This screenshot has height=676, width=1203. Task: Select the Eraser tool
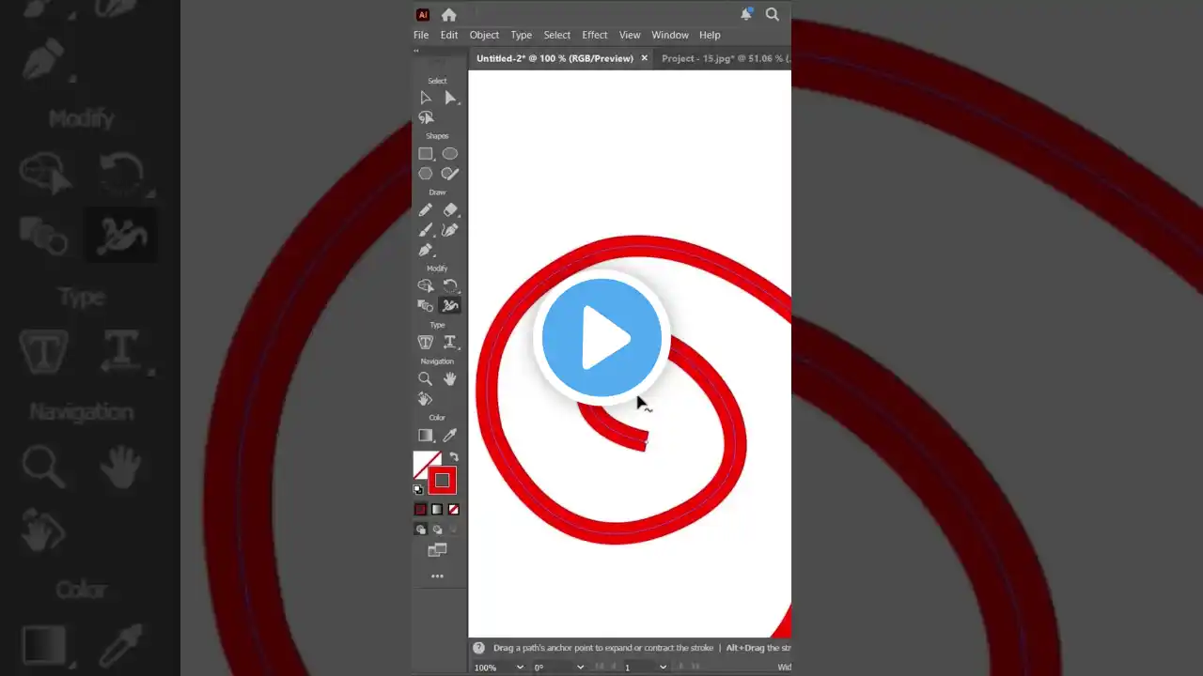coord(450,210)
